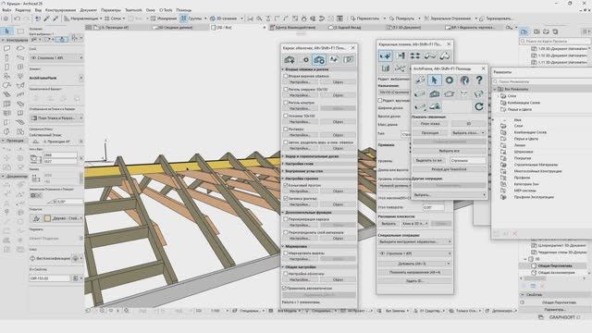
Task: Click the plank icon in ArchiFrame palette second row
Action: pos(419,93)
